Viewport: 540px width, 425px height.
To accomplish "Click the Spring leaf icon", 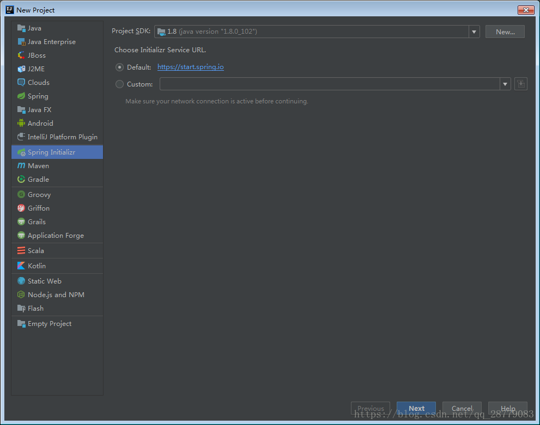I will click(x=21, y=96).
